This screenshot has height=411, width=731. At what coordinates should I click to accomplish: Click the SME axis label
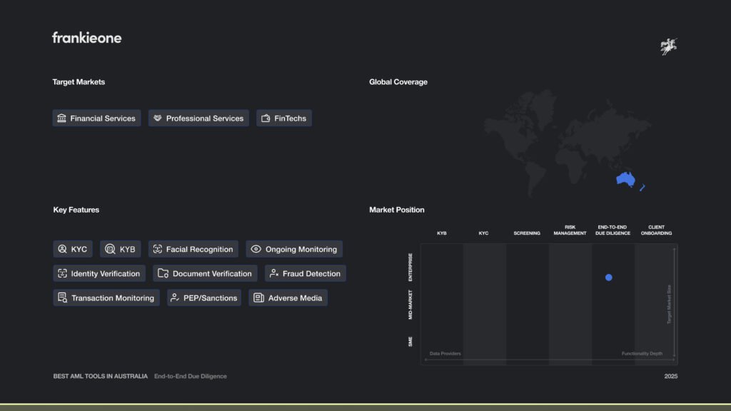coord(410,342)
